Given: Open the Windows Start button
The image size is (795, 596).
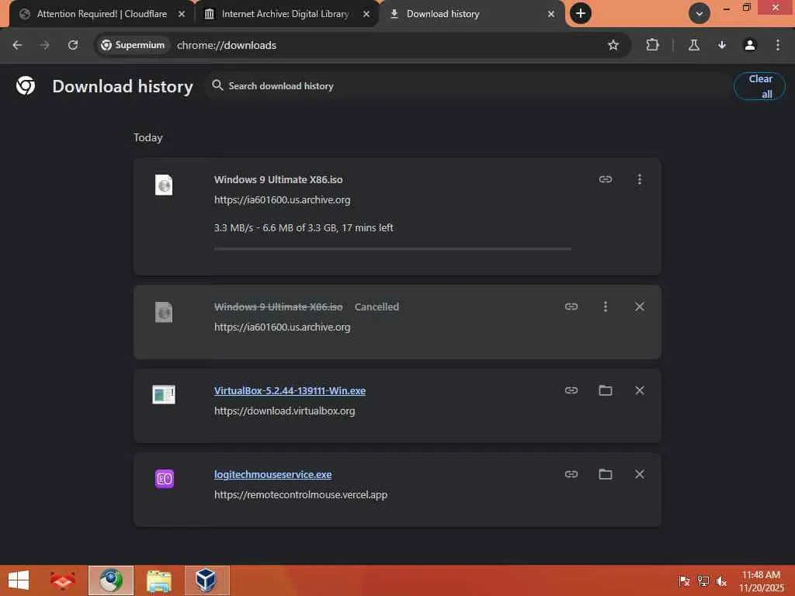Looking at the screenshot, I should pos(19,580).
